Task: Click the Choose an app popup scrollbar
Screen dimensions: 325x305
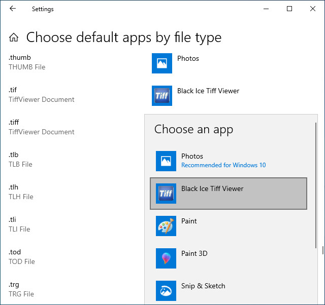Action: coord(316,185)
